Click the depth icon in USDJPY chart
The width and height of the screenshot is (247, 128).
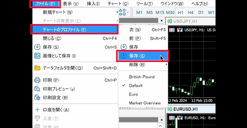tap(180, 30)
